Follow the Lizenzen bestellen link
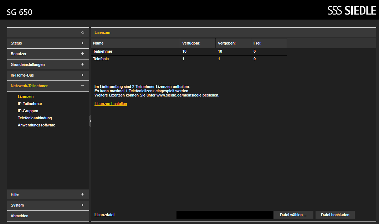This screenshot has height=224, width=379. coord(111,104)
